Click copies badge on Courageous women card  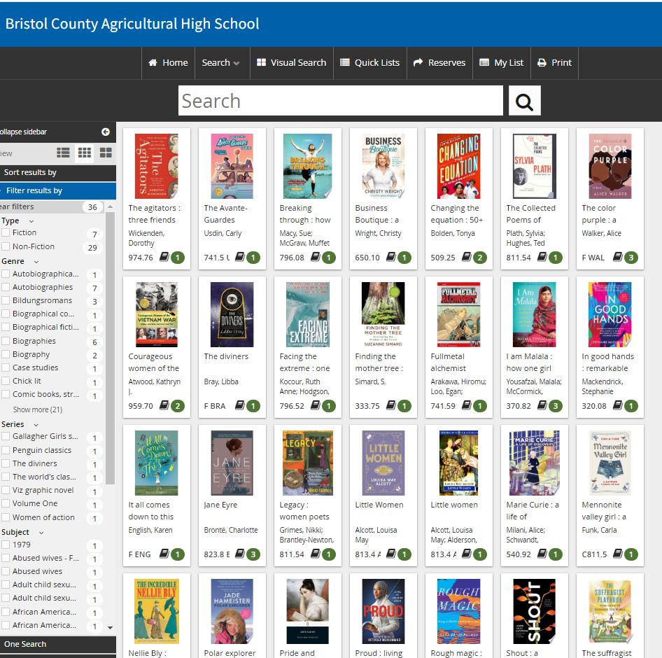[177, 406]
